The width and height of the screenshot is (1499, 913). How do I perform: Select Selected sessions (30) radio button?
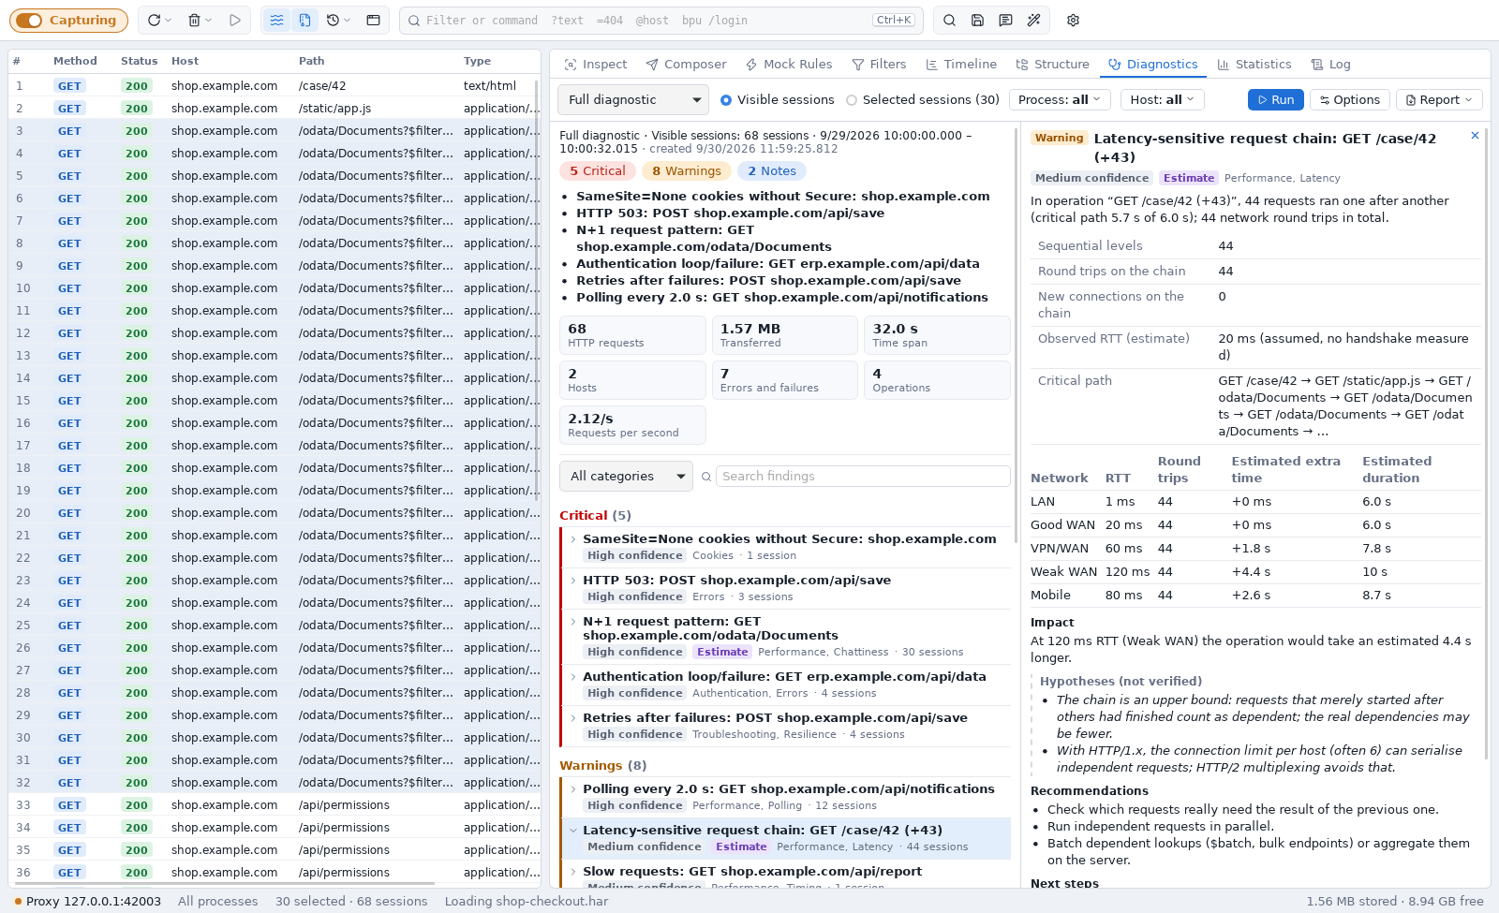(x=852, y=100)
